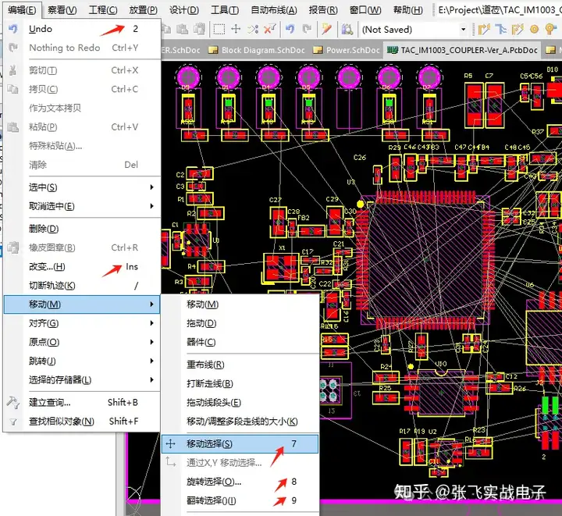Click the deselect all toolbar icon
This screenshot has height=516, width=562.
point(253,29)
